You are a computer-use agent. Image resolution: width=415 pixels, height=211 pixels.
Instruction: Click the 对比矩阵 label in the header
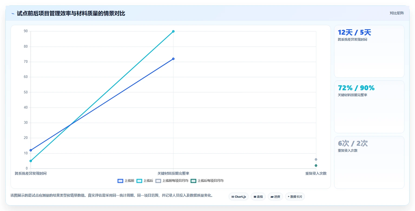click(397, 13)
